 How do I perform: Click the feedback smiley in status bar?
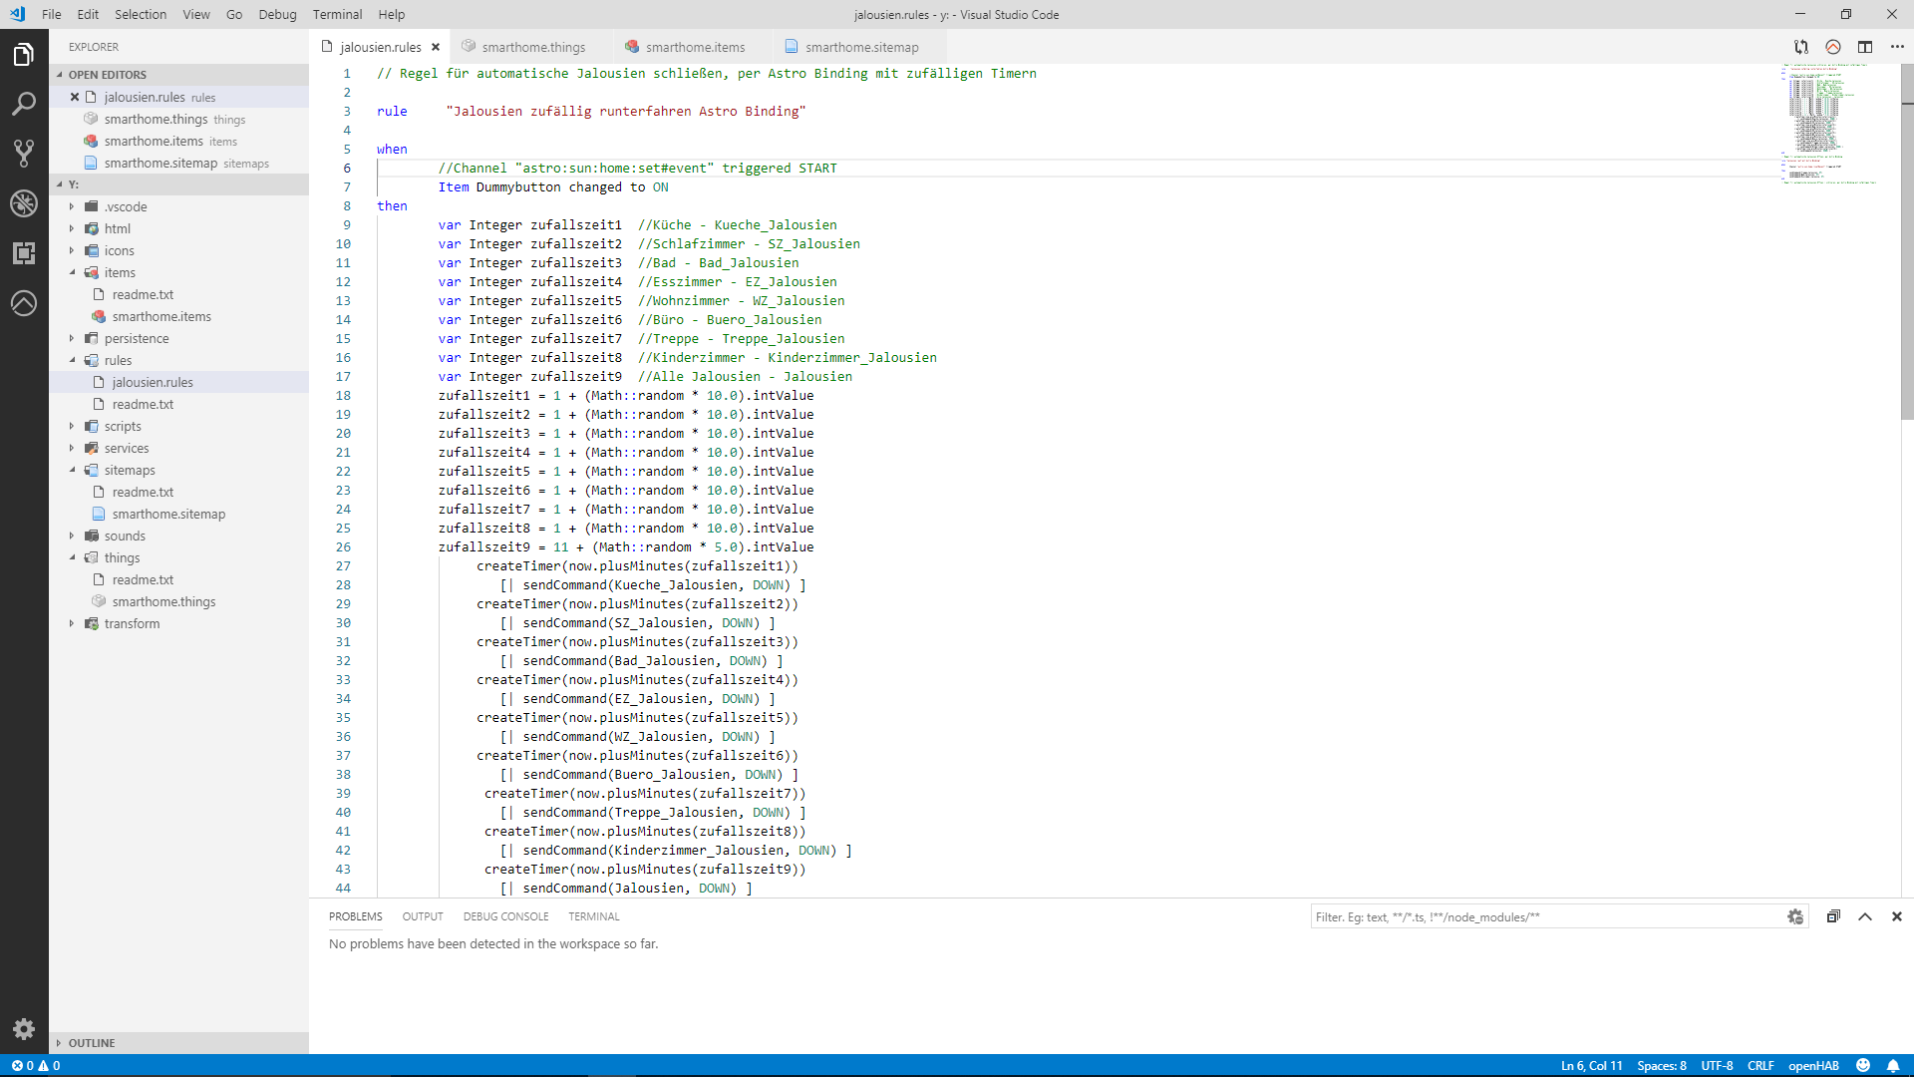[1863, 1065]
